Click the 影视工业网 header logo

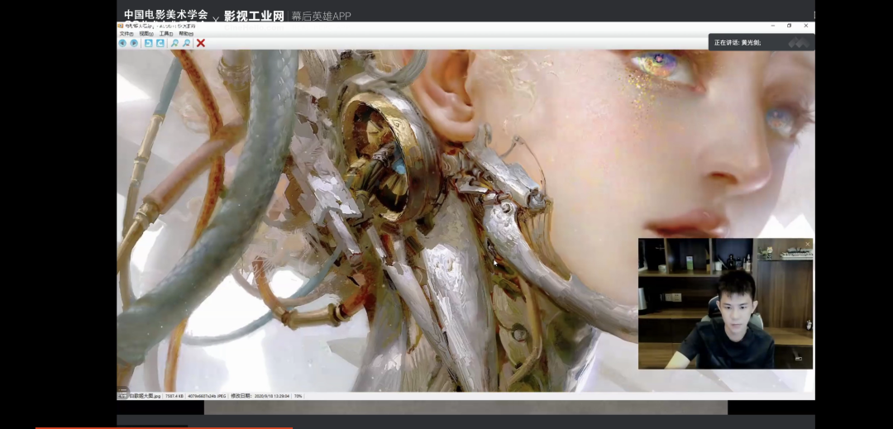click(x=254, y=16)
